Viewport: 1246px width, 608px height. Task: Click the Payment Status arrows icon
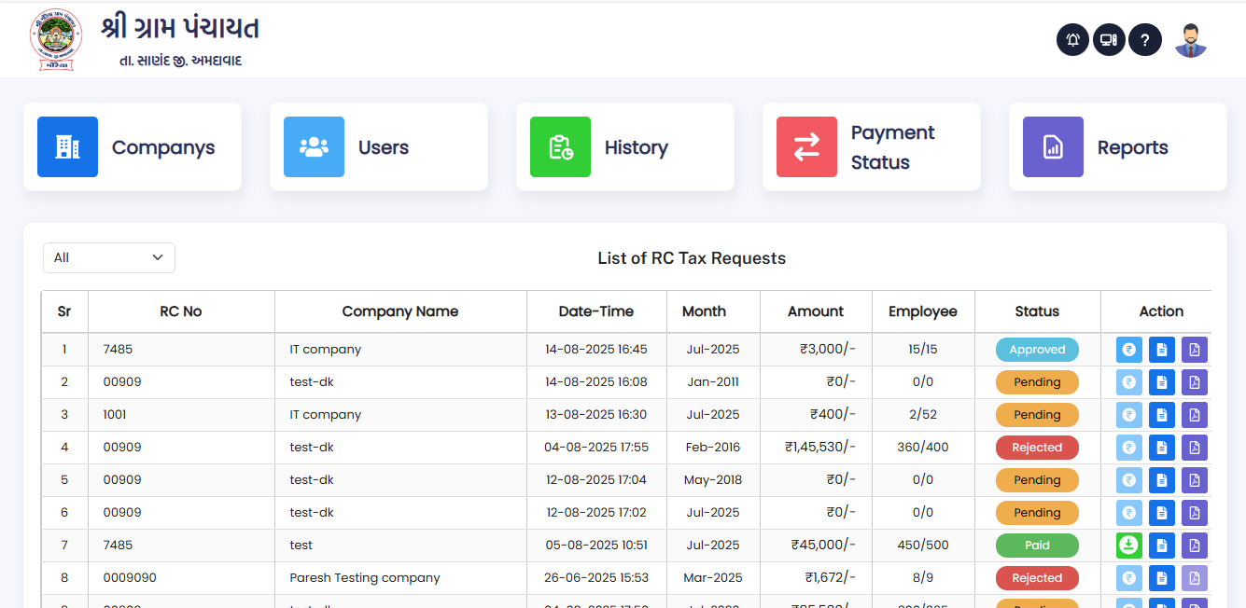(x=806, y=146)
